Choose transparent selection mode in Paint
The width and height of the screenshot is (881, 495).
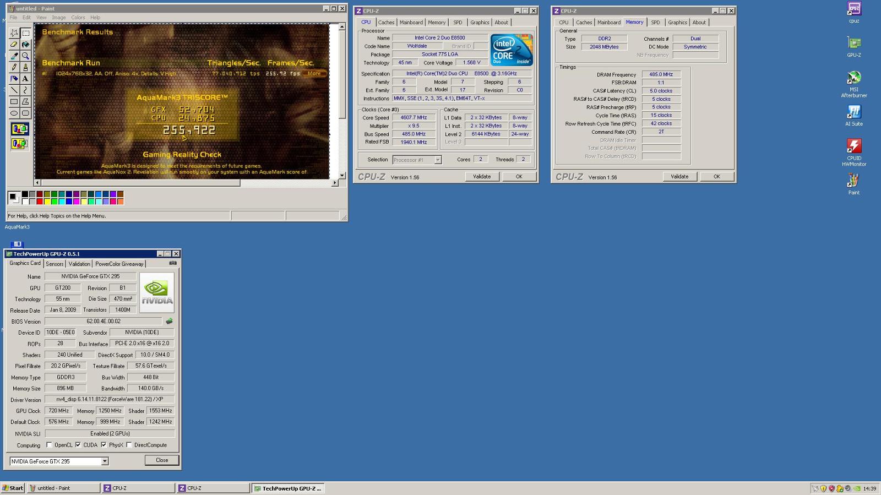click(20, 144)
